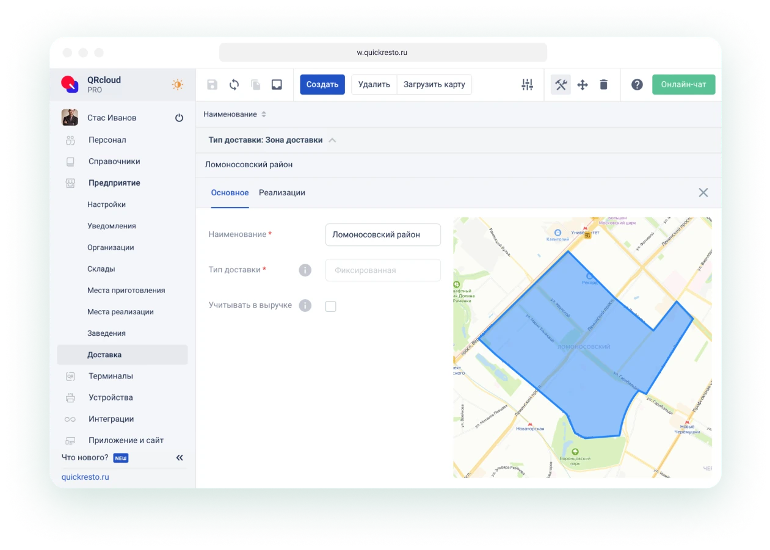Select the hammer and wrench tools icon
770x550 pixels.
[561, 85]
